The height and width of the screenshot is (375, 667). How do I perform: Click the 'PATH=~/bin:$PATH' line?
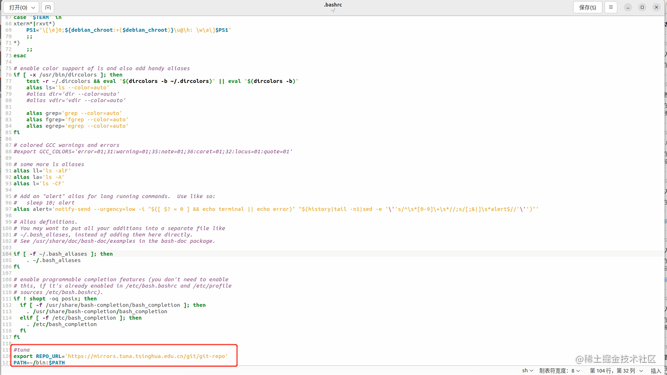39,362
